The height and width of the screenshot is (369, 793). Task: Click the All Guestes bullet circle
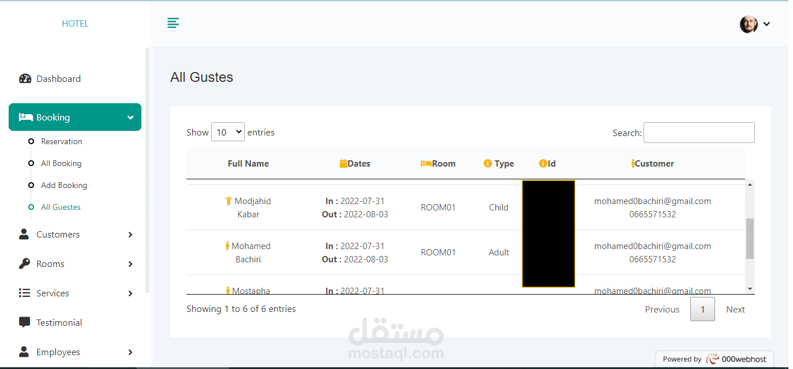point(31,207)
